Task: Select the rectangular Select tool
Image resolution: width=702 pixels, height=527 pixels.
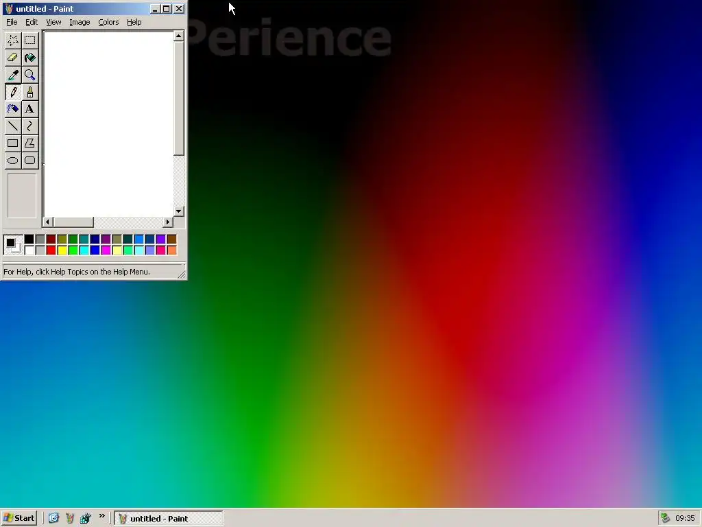Action: coord(29,40)
